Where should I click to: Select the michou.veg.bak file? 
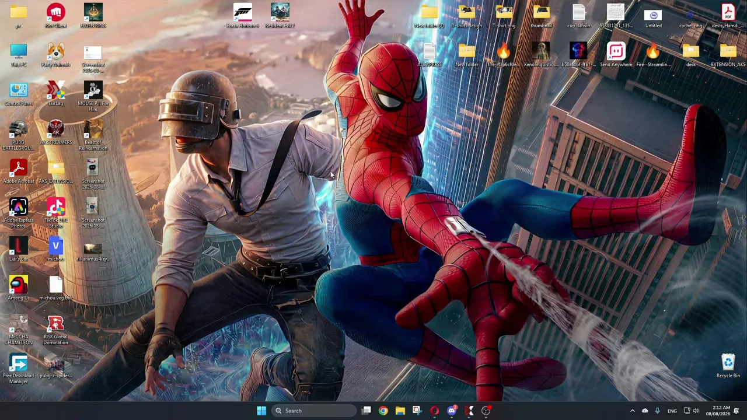click(x=56, y=288)
